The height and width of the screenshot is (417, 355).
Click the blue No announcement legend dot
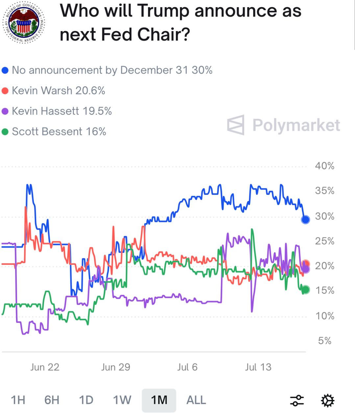5,70
